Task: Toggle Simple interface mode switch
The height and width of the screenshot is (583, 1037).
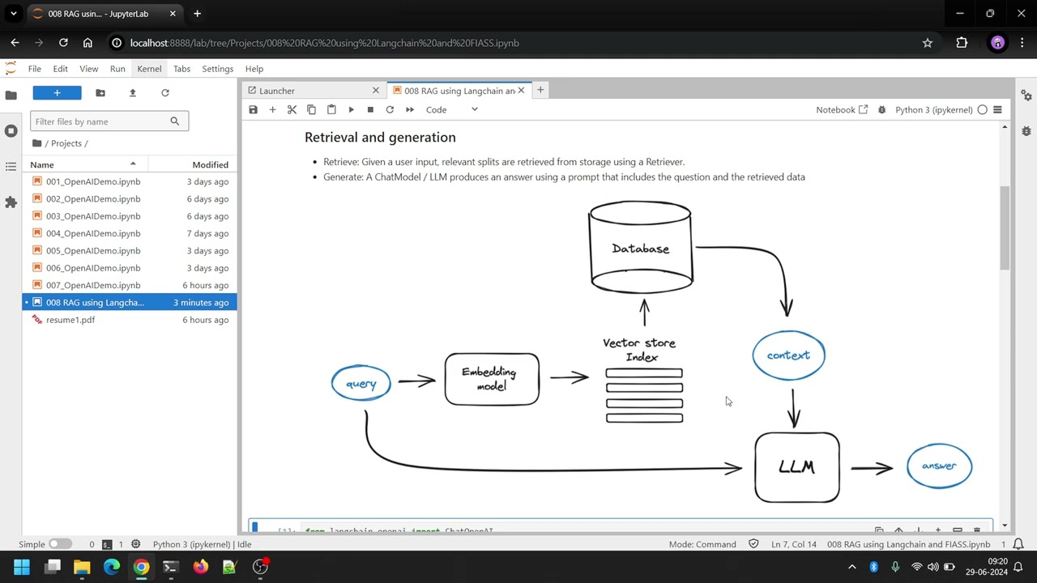Action: coord(60,544)
